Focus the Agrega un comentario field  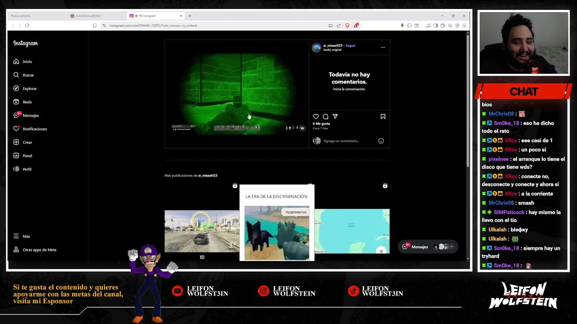341,141
